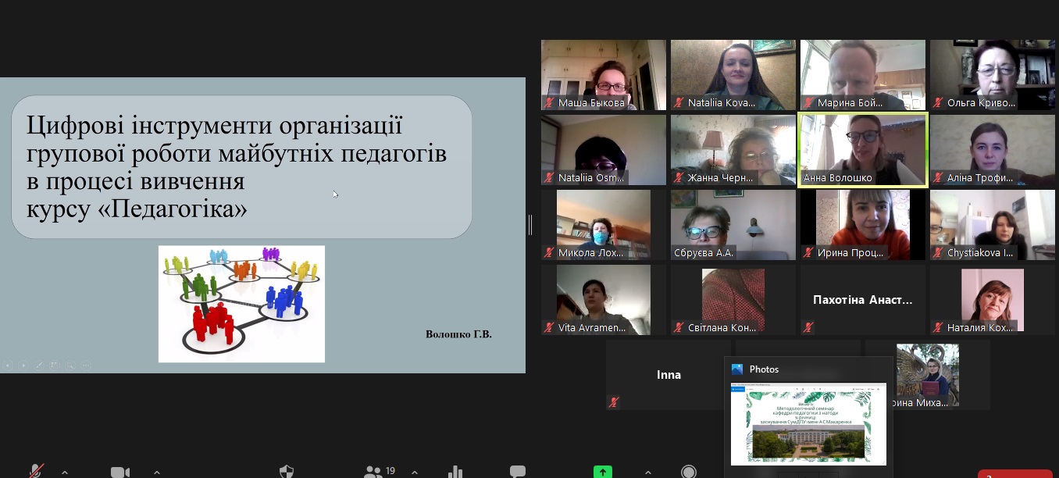Viewport: 1059px width, 478px height.
Task: Select Світлана Кон... video tile
Action: pyautogui.click(x=733, y=300)
